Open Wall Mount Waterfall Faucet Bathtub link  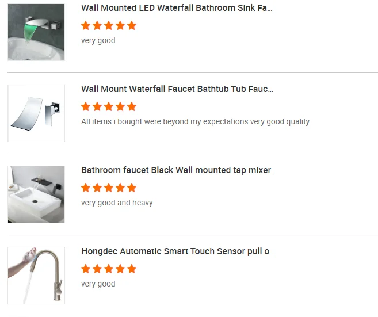point(177,89)
